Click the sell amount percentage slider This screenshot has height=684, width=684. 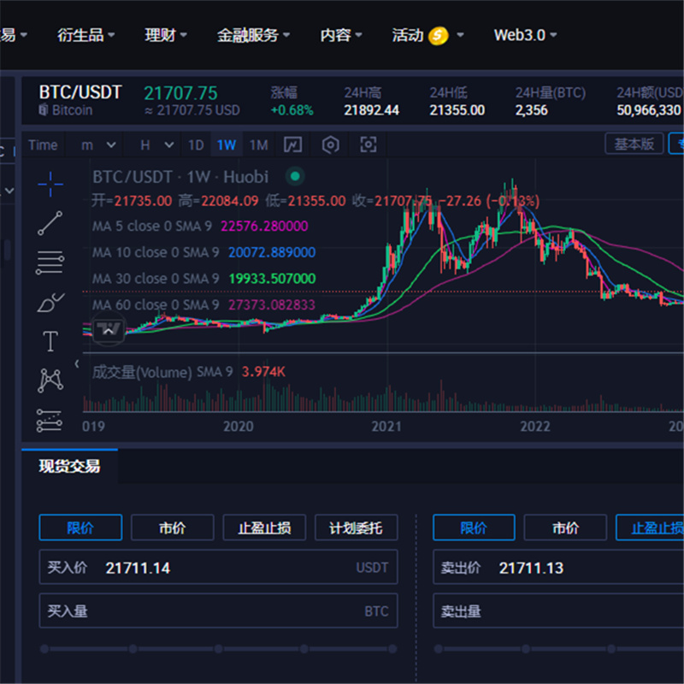click(559, 649)
